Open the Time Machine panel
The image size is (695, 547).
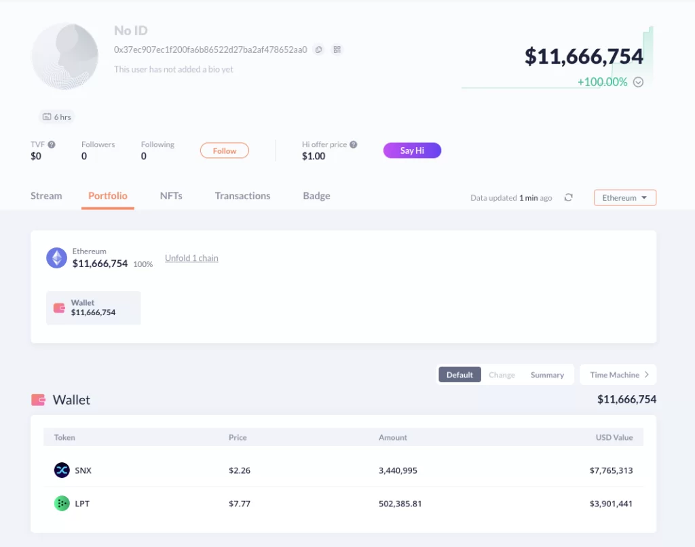pyautogui.click(x=618, y=375)
